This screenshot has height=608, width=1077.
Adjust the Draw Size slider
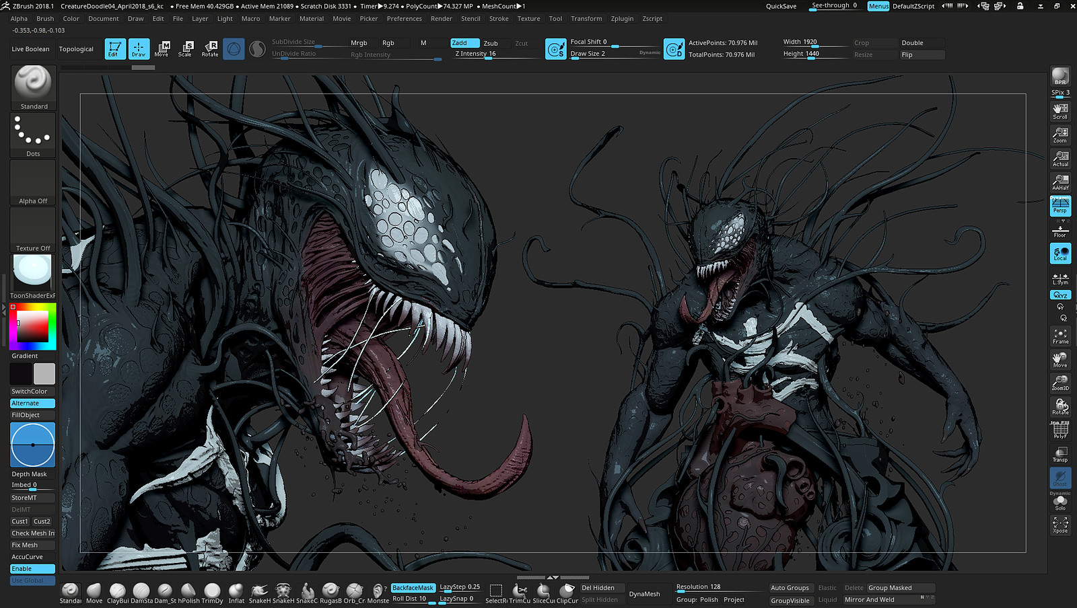tap(615, 54)
